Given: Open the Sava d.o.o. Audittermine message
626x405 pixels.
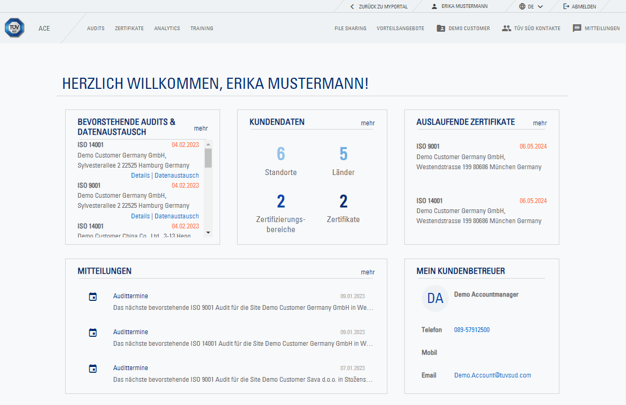Looking at the screenshot, I should pos(243,374).
